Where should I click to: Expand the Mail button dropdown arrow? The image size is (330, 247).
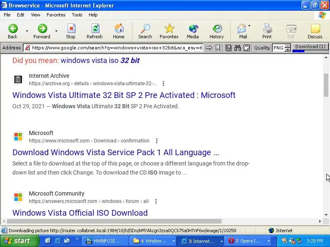click(x=250, y=26)
